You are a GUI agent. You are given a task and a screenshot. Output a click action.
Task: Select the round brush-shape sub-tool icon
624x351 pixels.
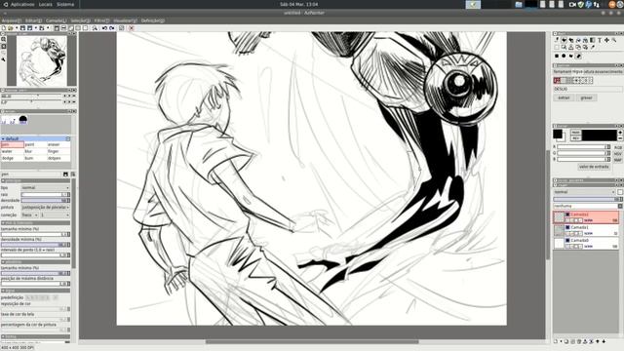[x=564, y=56]
